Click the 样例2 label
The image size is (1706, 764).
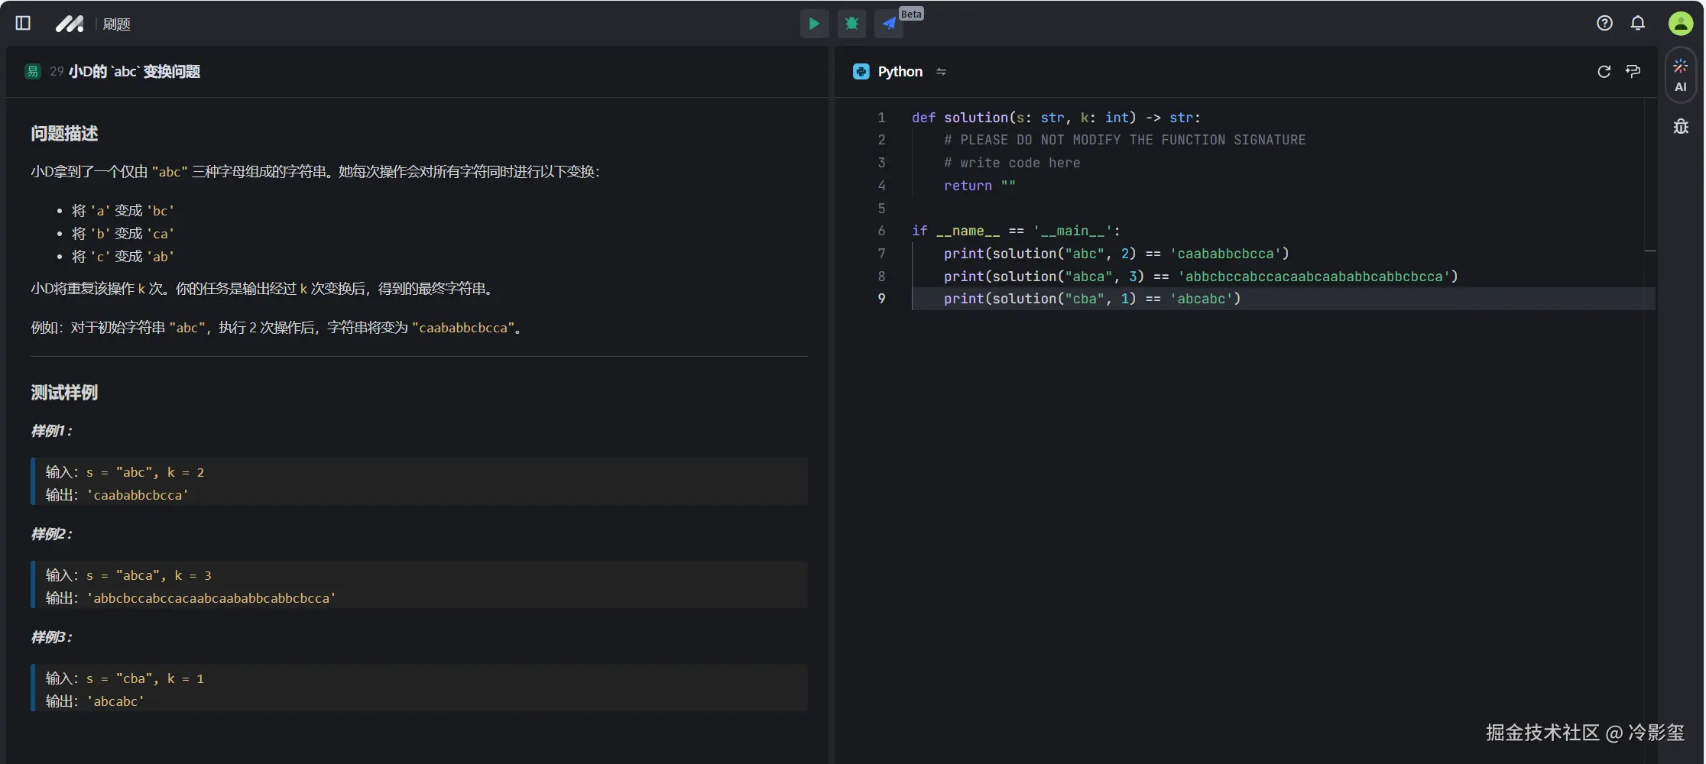(51, 534)
